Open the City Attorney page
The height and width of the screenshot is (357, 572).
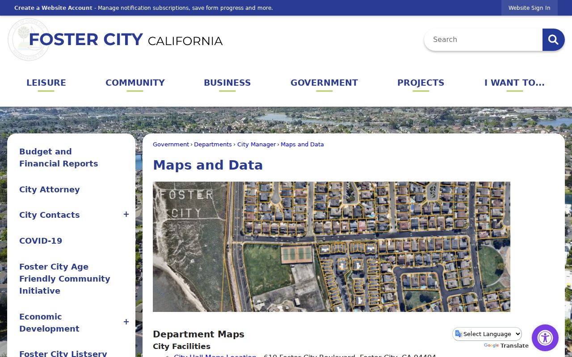tap(50, 190)
